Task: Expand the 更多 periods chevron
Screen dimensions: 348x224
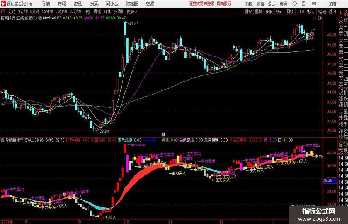Action: (x=136, y=11)
